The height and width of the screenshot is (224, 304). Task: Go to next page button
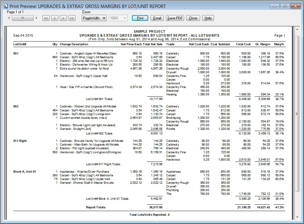(63, 18)
